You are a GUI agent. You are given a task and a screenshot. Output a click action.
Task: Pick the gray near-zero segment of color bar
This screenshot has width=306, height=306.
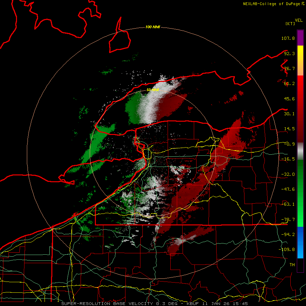(300, 151)
